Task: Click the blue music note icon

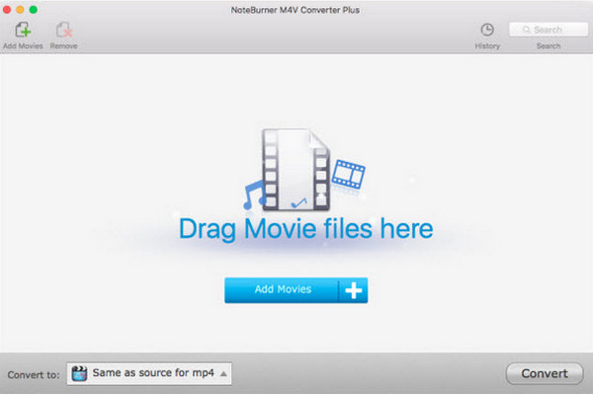Action: (254, 195)
